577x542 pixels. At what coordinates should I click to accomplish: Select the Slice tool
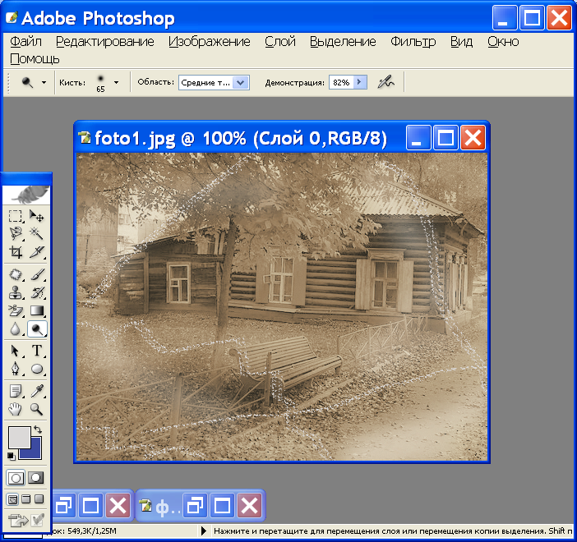(37, 252)
